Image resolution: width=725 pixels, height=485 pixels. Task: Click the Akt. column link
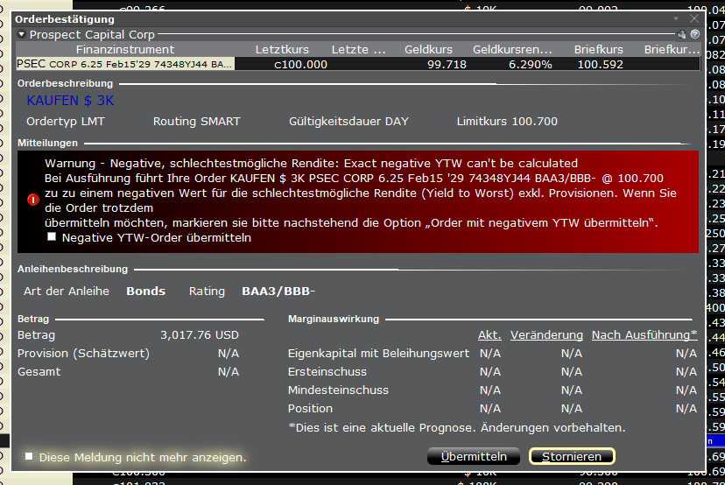point(489,335)
